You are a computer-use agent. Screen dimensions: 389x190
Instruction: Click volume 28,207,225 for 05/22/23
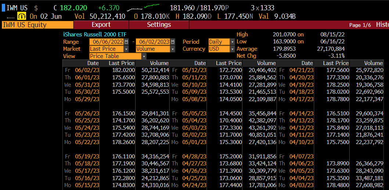[x=155, y=142]
